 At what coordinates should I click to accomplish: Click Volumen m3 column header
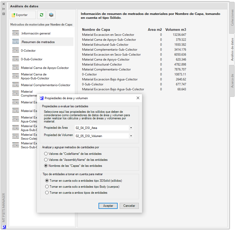(x=176, y=30)
